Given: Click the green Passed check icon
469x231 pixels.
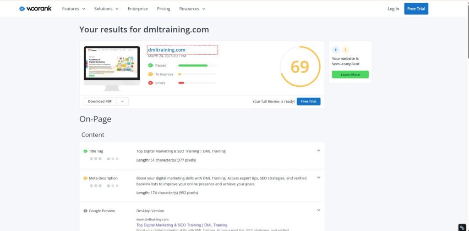Looking at the screenshot, I should point(150,65).
